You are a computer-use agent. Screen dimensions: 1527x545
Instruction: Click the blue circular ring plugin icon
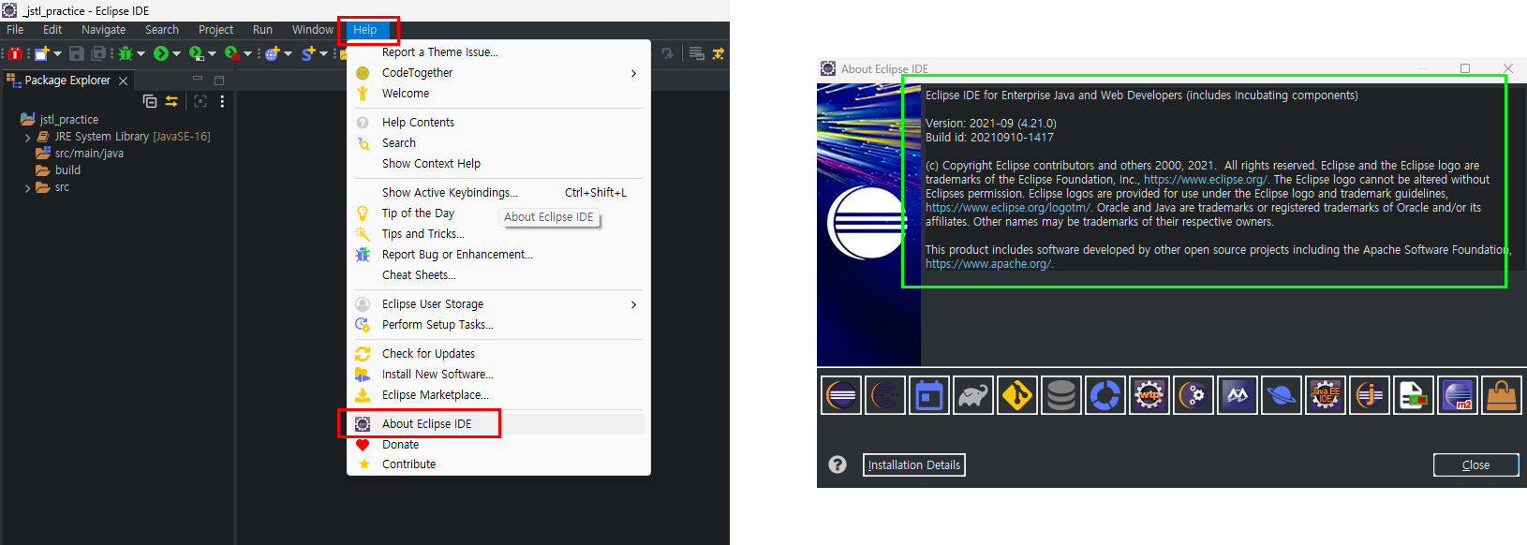pyautogui.click(x=1104, y=395)
